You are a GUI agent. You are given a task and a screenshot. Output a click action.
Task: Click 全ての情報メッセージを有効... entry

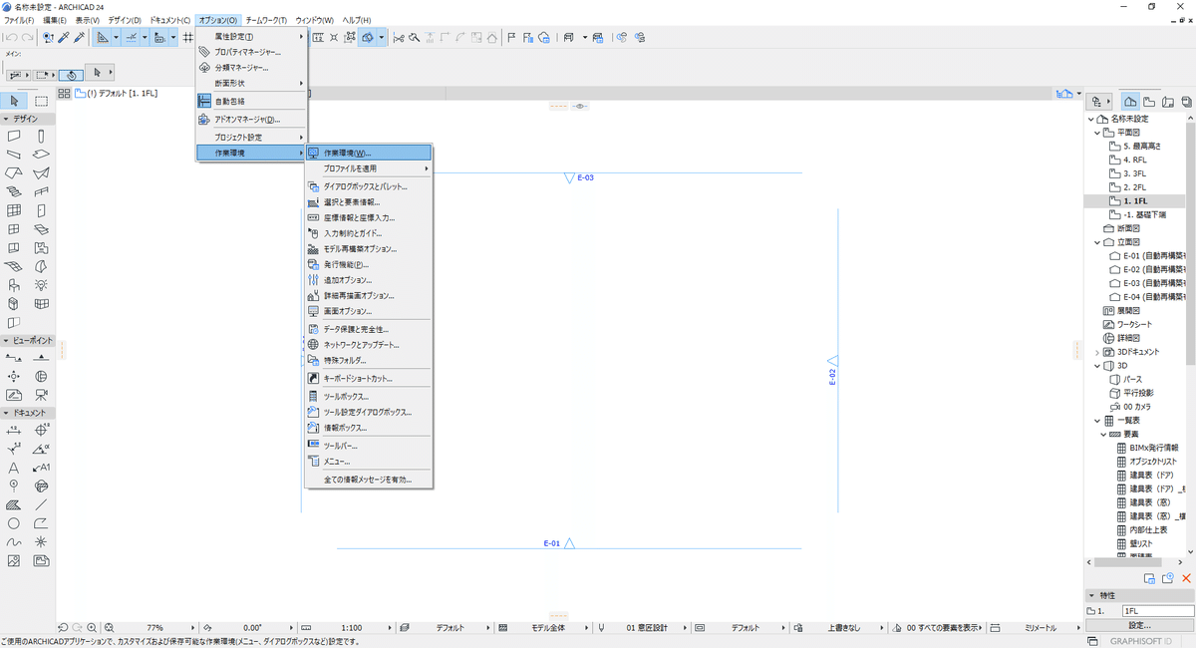[x=369, y=480]
